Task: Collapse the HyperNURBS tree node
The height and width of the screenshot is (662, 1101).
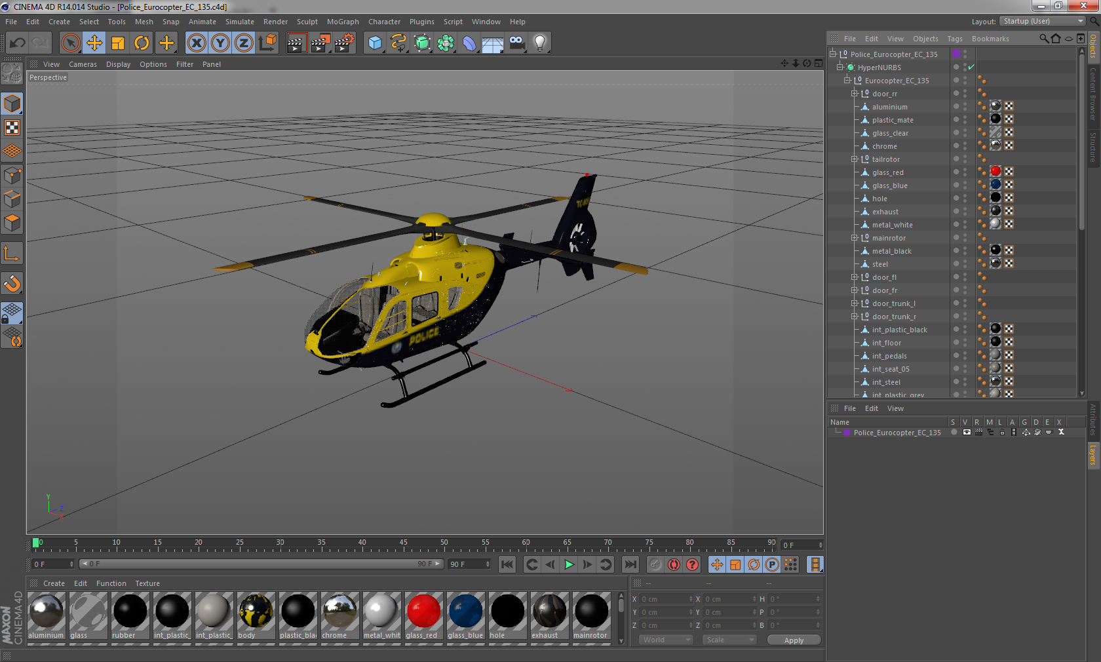Action: coord(840,67)
